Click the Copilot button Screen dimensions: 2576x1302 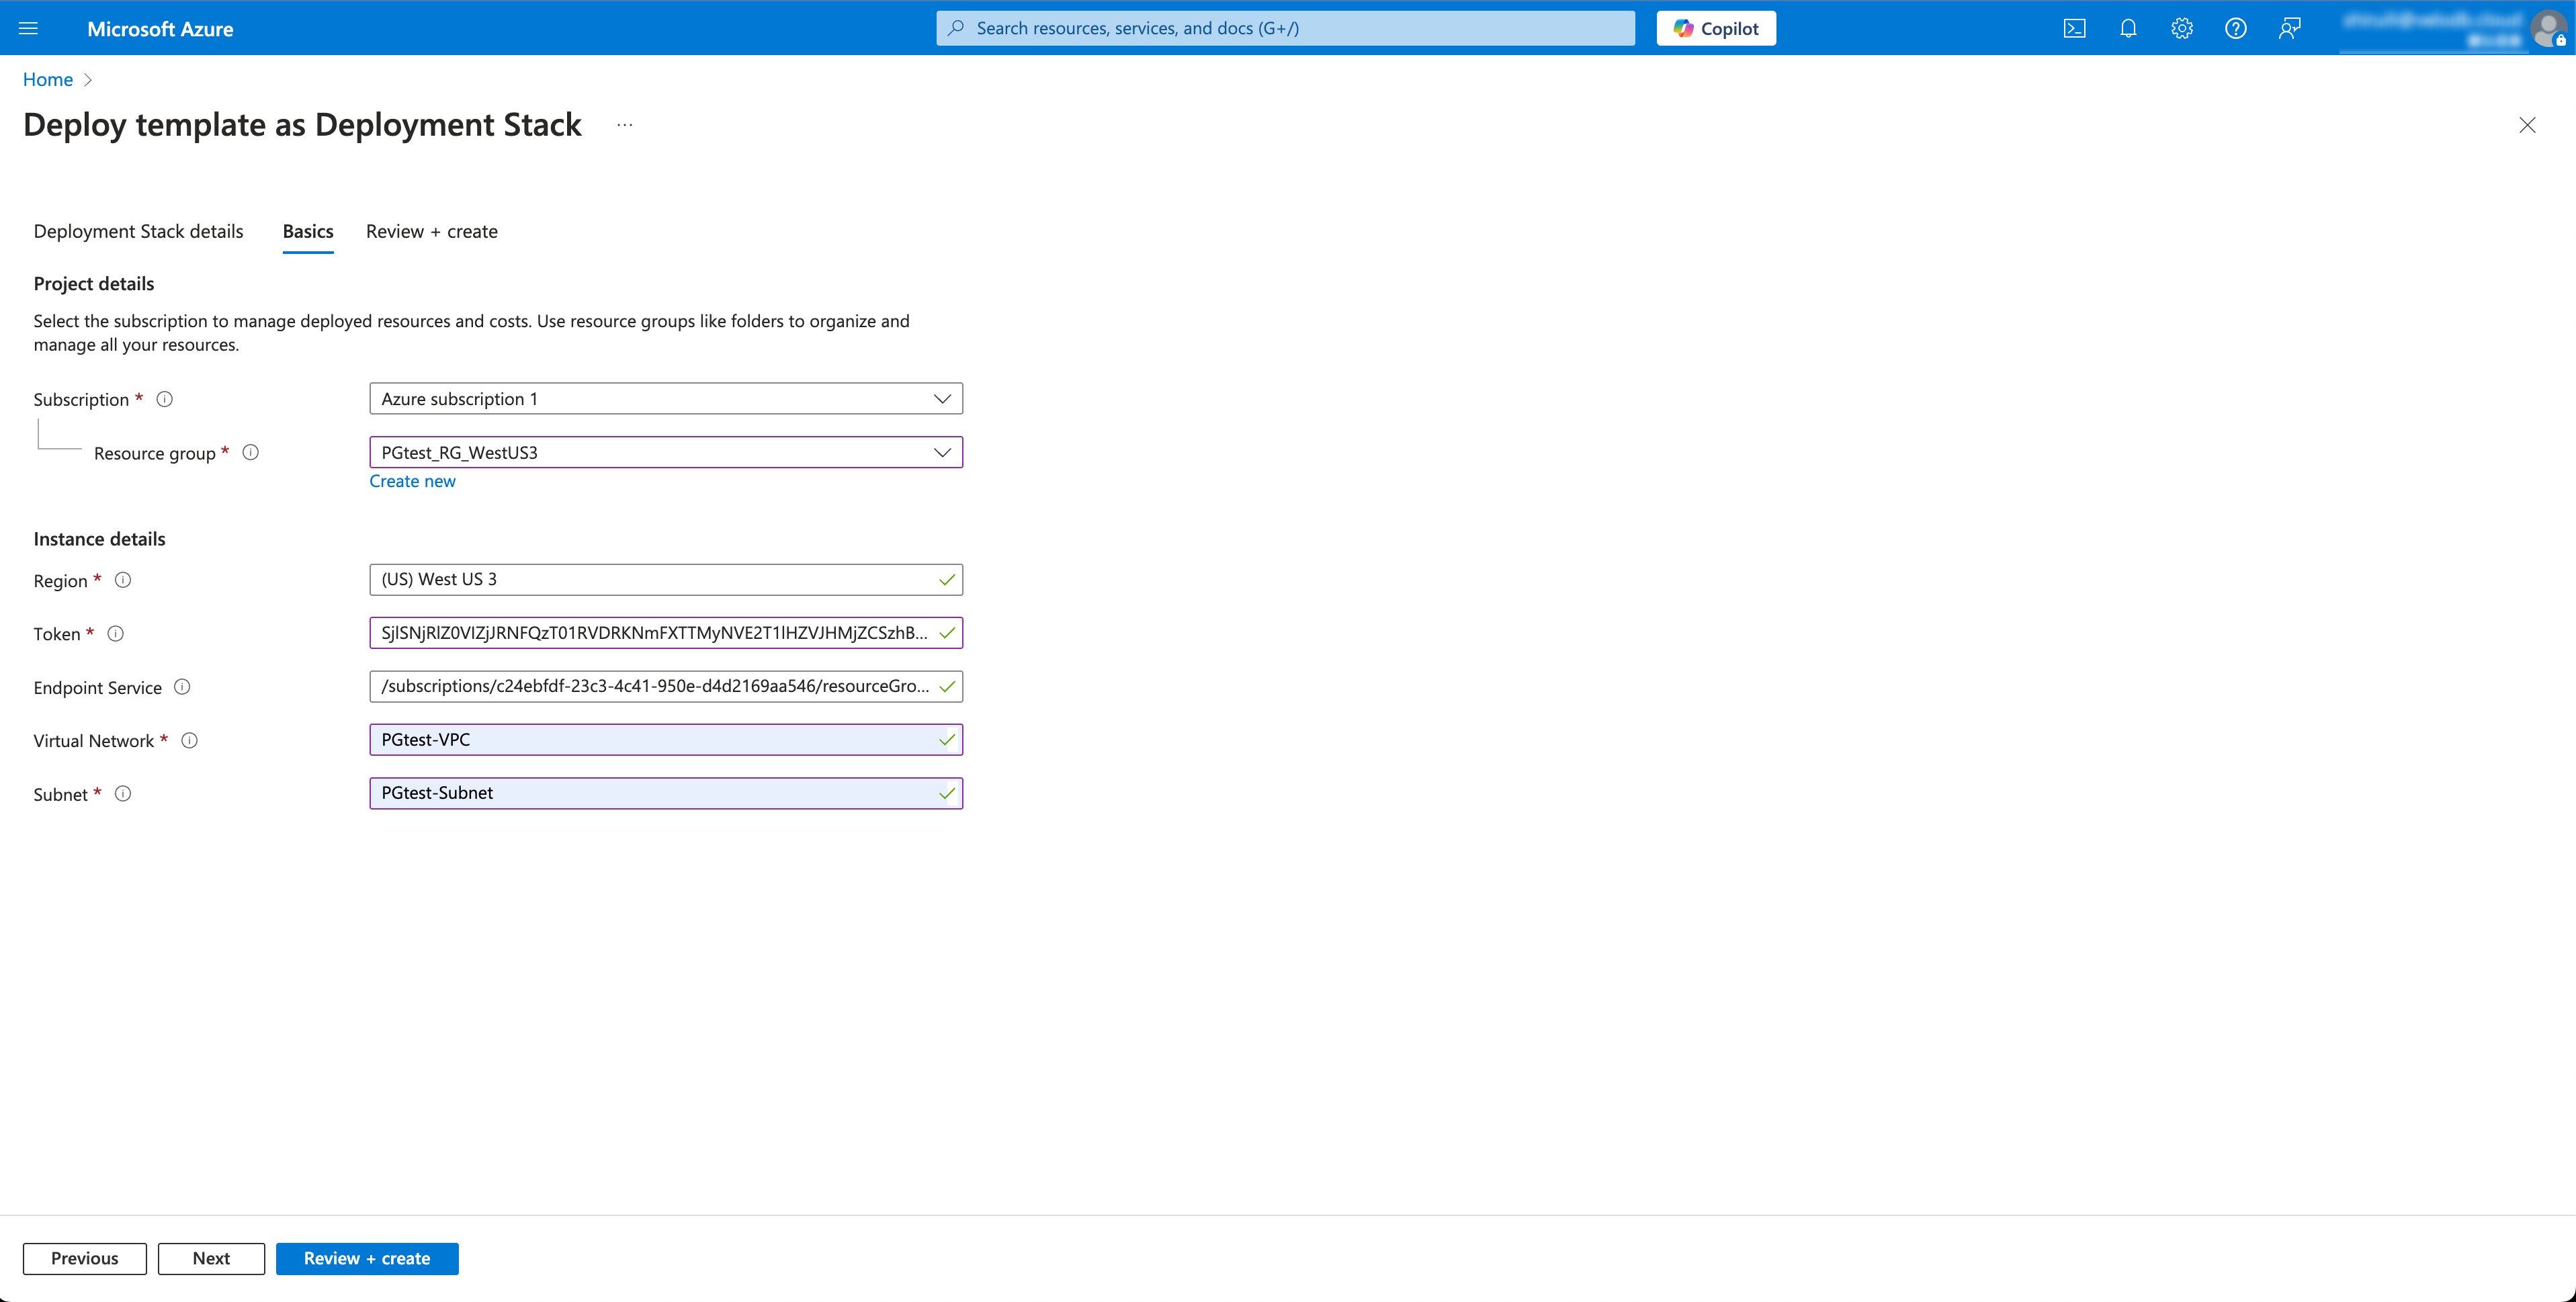(x=1716, y=28)
